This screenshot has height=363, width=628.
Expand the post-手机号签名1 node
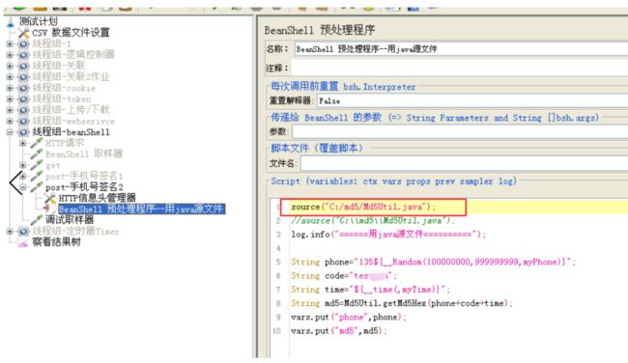pyautogui.click(x=23, y=176)
